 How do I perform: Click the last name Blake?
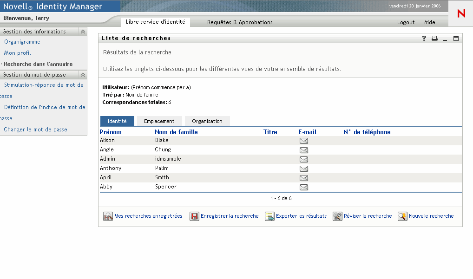(x=162, y=140)
